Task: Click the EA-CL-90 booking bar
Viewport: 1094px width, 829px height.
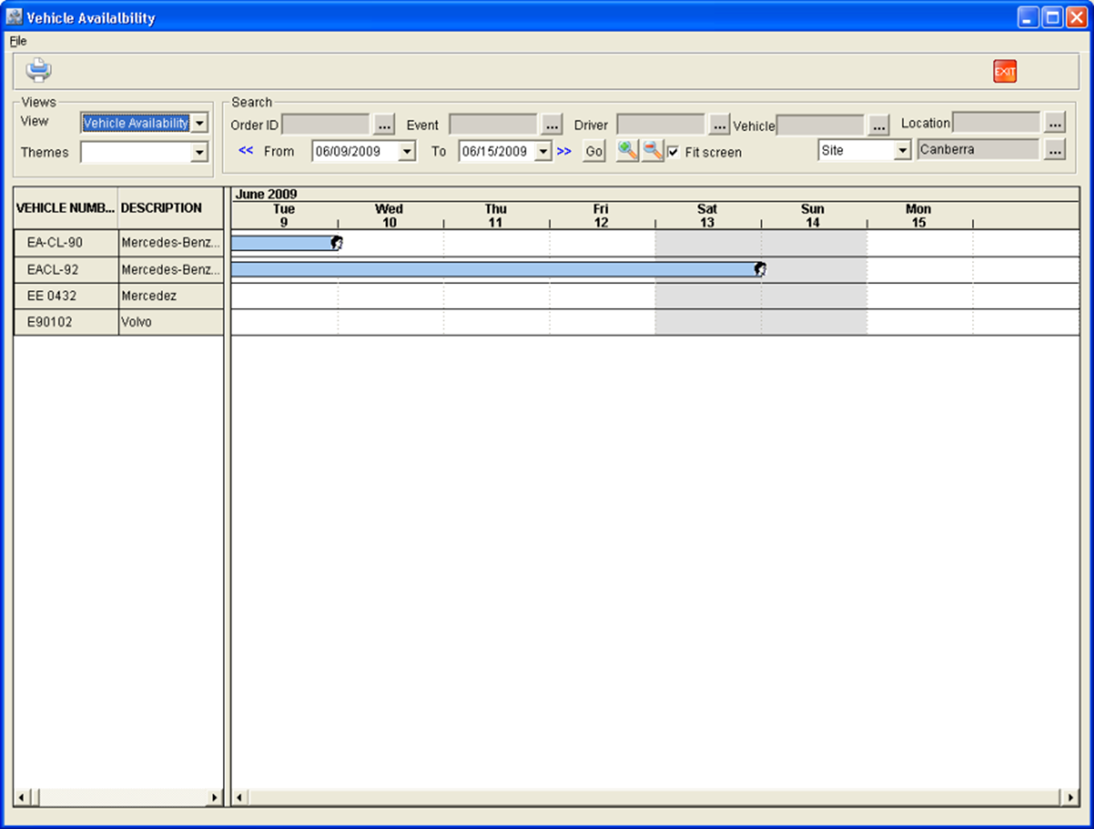Action: pyautogui.click(x=283, y=243)
